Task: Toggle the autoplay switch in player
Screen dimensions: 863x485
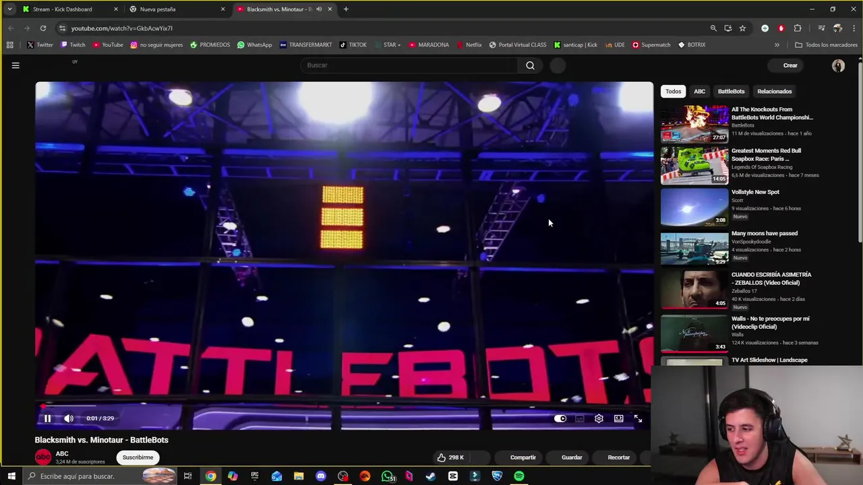Action: point(560,418)
